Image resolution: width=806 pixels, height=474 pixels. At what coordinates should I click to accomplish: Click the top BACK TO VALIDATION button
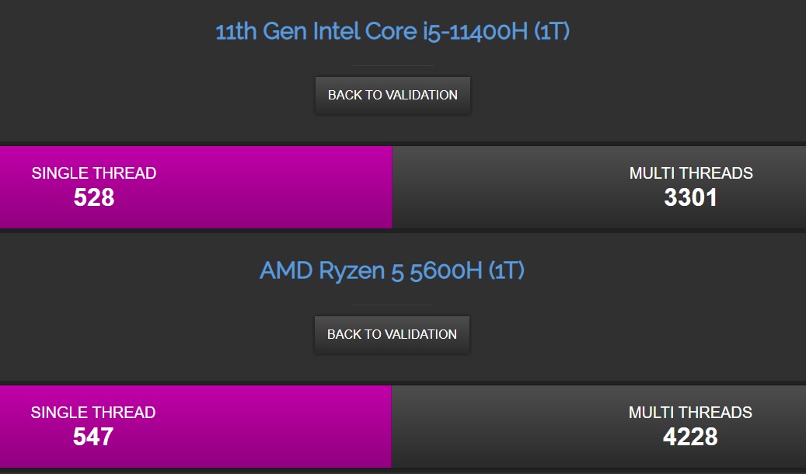click(x=393, y=94)
